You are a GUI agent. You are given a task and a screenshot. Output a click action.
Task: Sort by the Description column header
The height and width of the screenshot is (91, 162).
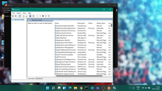[x=81, y=23]
